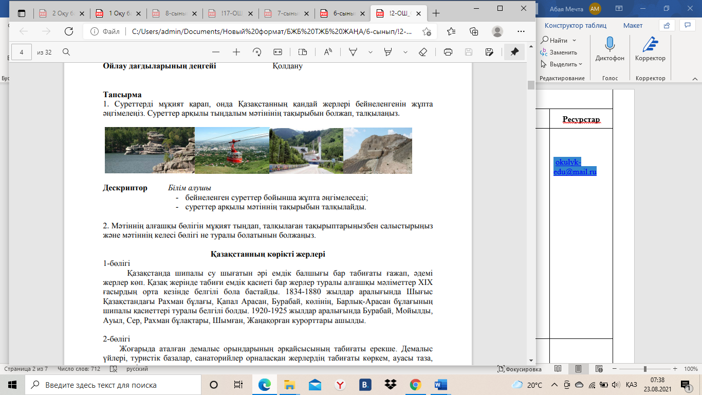The width and height of the screenshot is (702, 395).
Task: Zoom in with the plus icon
Action: (x=236, y=52)
